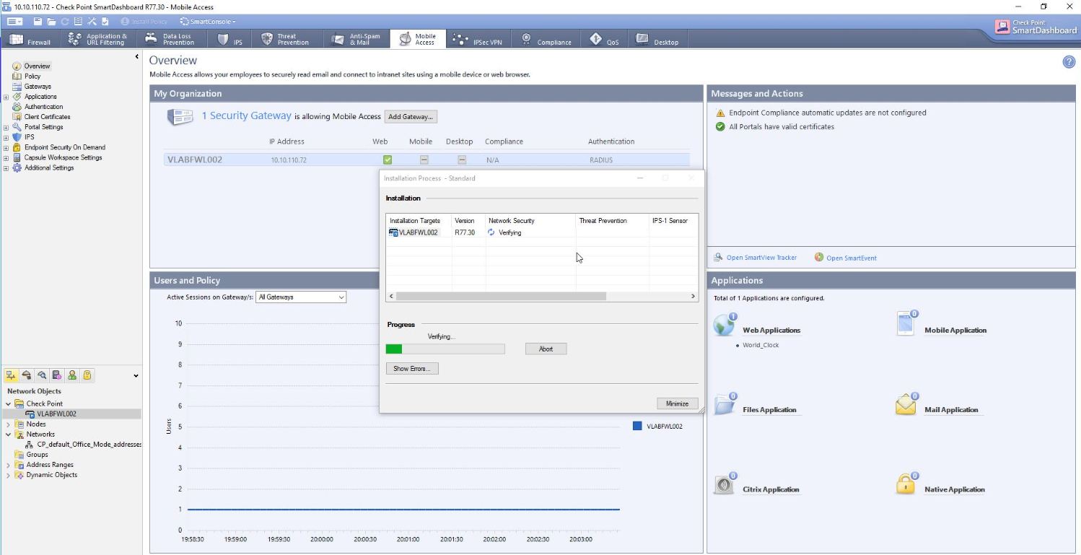Image resolution: width=1081 pixels, height=555 pixels.
Task: Expand the Nodes tree folder
Action: pos(9,424)
